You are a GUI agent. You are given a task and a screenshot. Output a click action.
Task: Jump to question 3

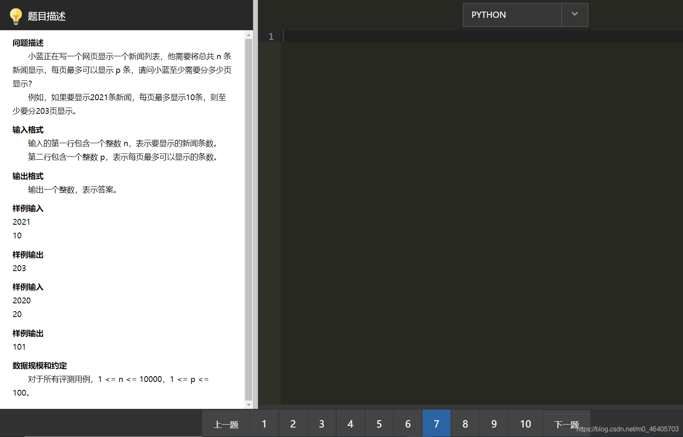(x=322, y=424)
